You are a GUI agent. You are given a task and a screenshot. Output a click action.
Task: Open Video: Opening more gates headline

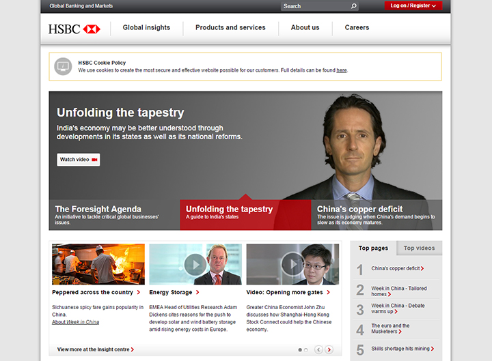point(288,292)
